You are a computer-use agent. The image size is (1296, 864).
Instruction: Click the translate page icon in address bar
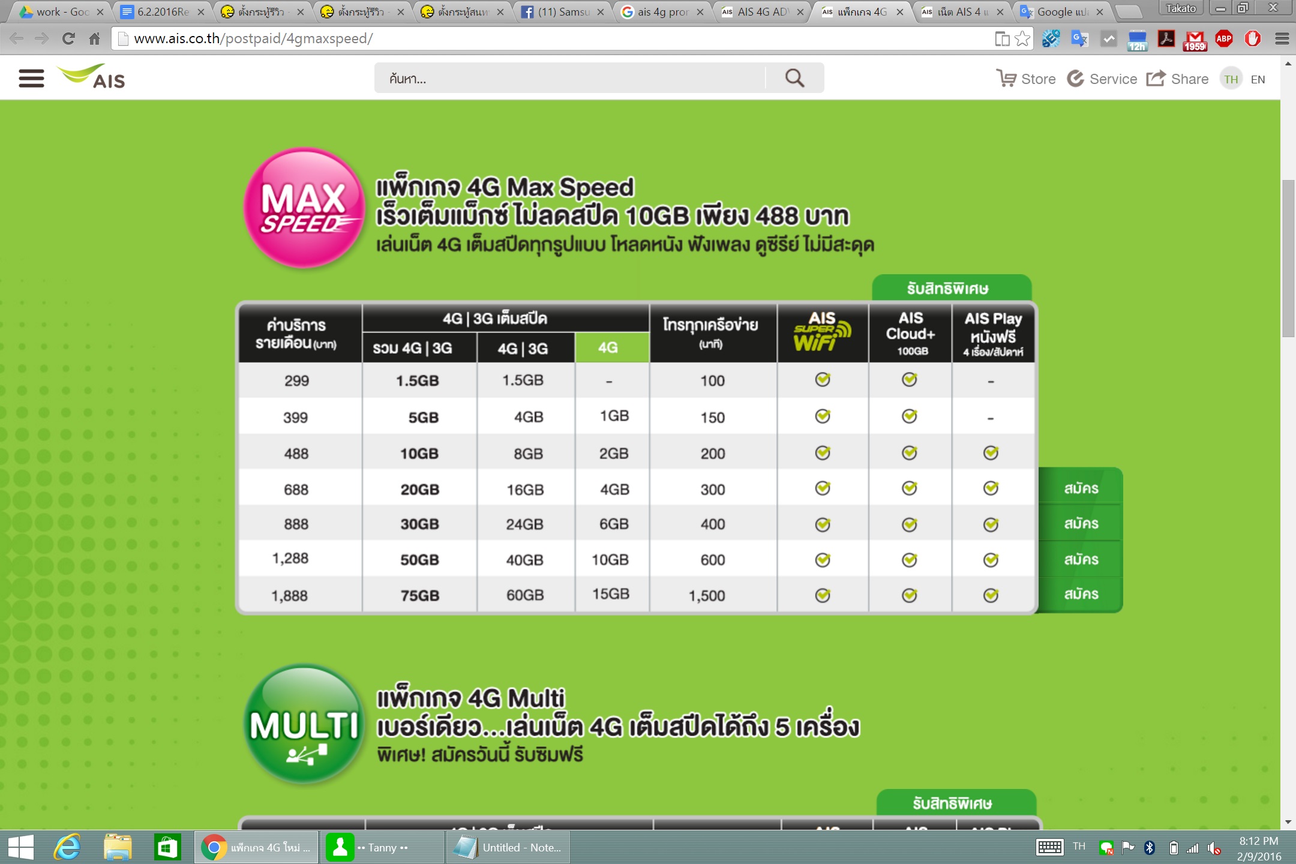pos(1002,39)
